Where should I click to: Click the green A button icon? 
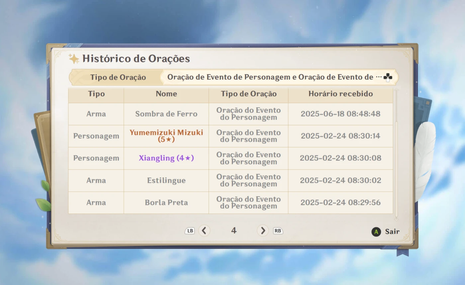click(x=376, y=232)
